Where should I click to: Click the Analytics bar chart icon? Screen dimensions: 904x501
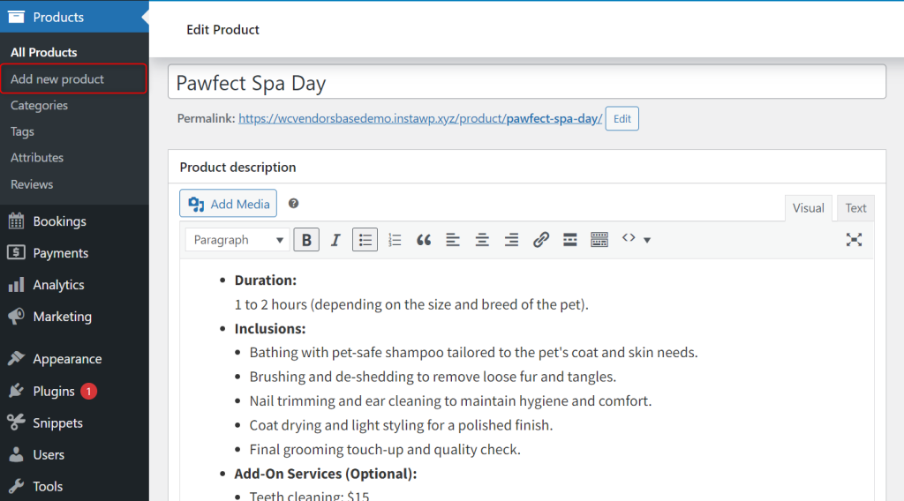16,285
